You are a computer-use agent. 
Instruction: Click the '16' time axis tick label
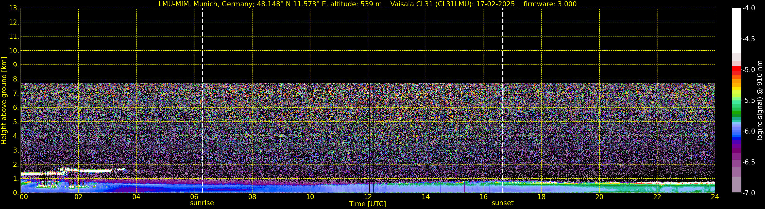484,197
